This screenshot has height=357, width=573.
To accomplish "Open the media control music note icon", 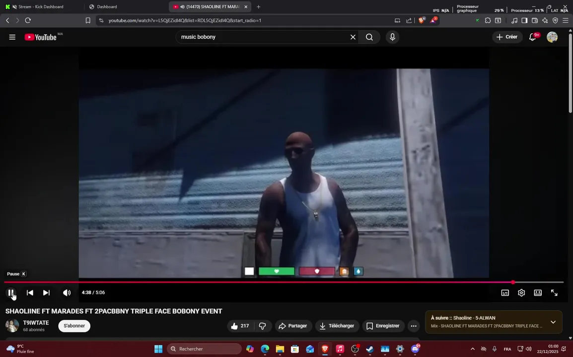I will click(514, 20).
